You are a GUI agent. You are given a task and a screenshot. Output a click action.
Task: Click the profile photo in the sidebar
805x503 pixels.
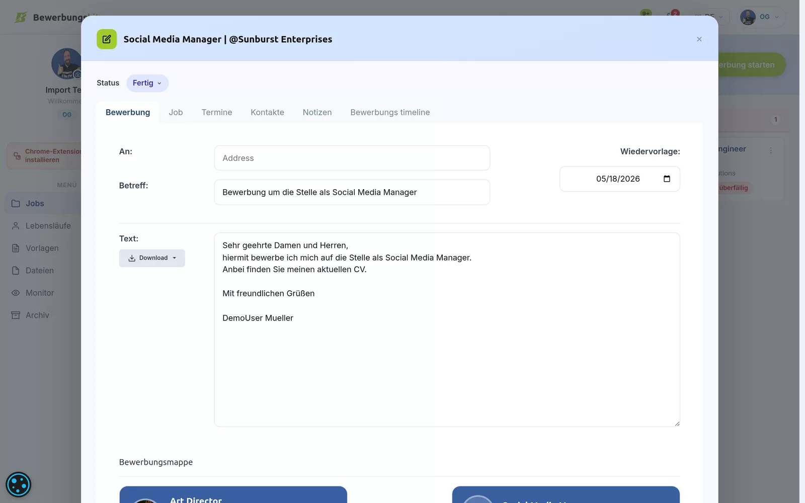pos(66,64)
